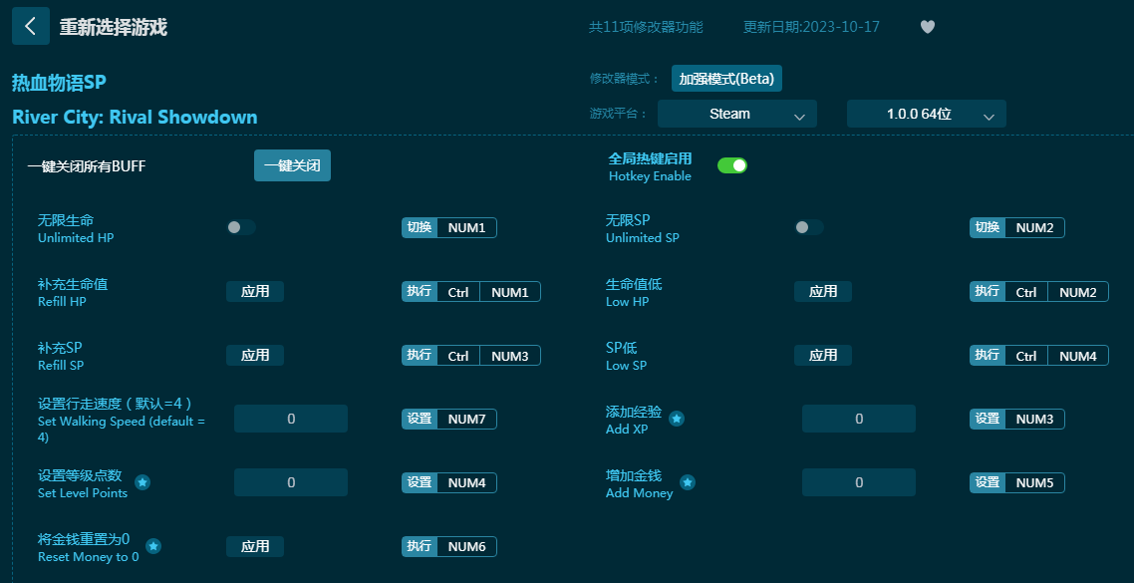Apply Refill HP
Image resolution: width=1134 pixels, height=583 pixels.
click(x=254, y=291)
